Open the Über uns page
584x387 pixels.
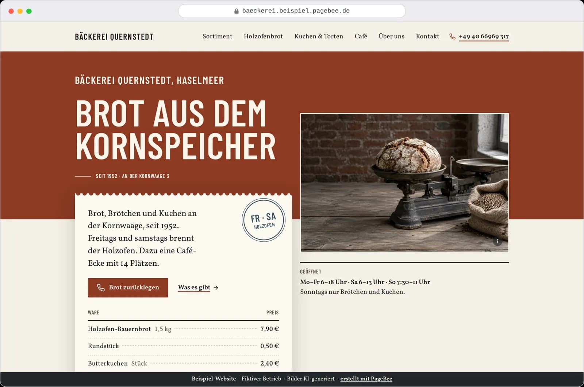coord(391,36)
